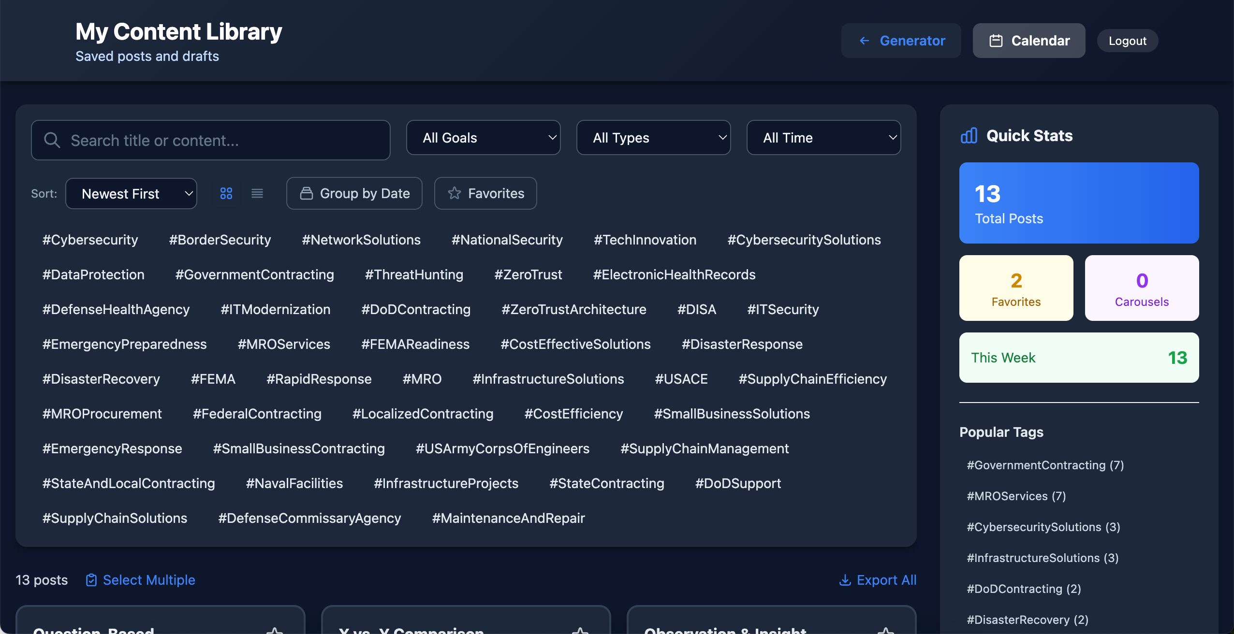Viewport: 1234px width, 634px height.
Task: Click #GovernmentContracting (7) popular tag
Action: point(1045,465)
